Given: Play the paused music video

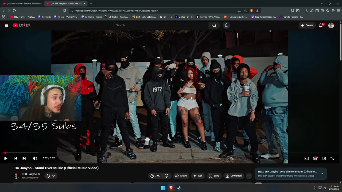Looking at the screenshot, I should 6,158.
